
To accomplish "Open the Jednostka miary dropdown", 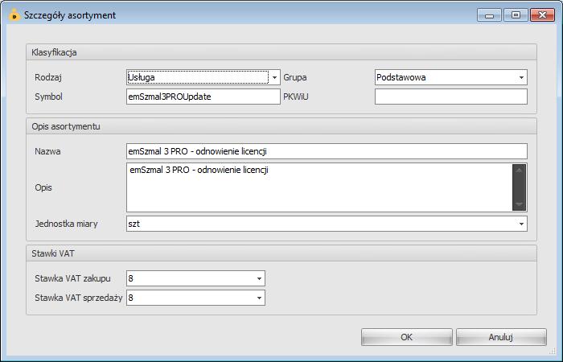I will click(327, 224).
